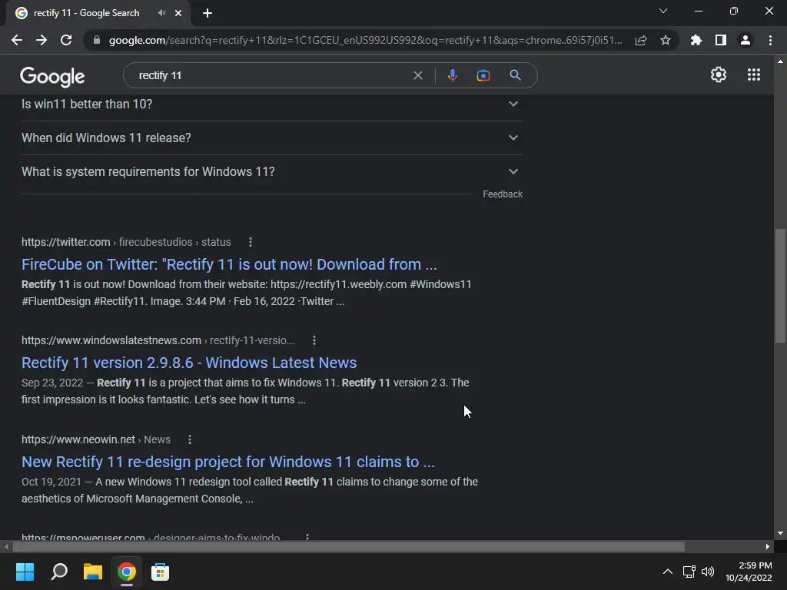787x590 pixels.
Task: Click the neowin.net News URL
Action: tap(96, 439)
